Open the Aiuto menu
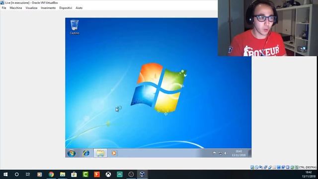This screenshot has height=179, width=318. pos(79,8)
